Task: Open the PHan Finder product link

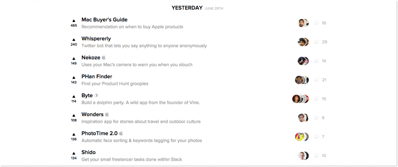Action: point(97,76)
